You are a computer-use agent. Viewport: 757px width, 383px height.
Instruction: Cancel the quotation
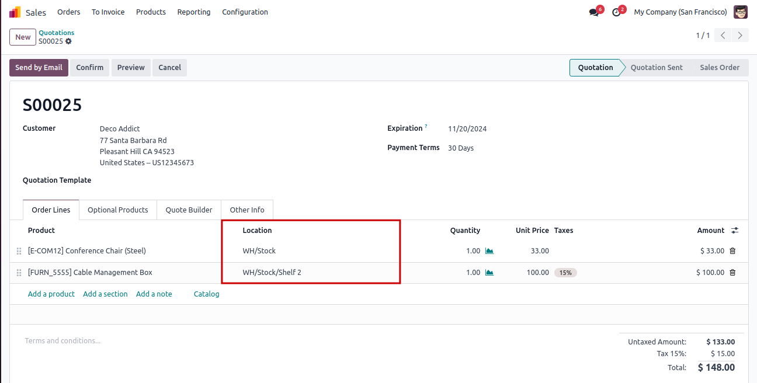pyautogui.click(x=170, y=68)
